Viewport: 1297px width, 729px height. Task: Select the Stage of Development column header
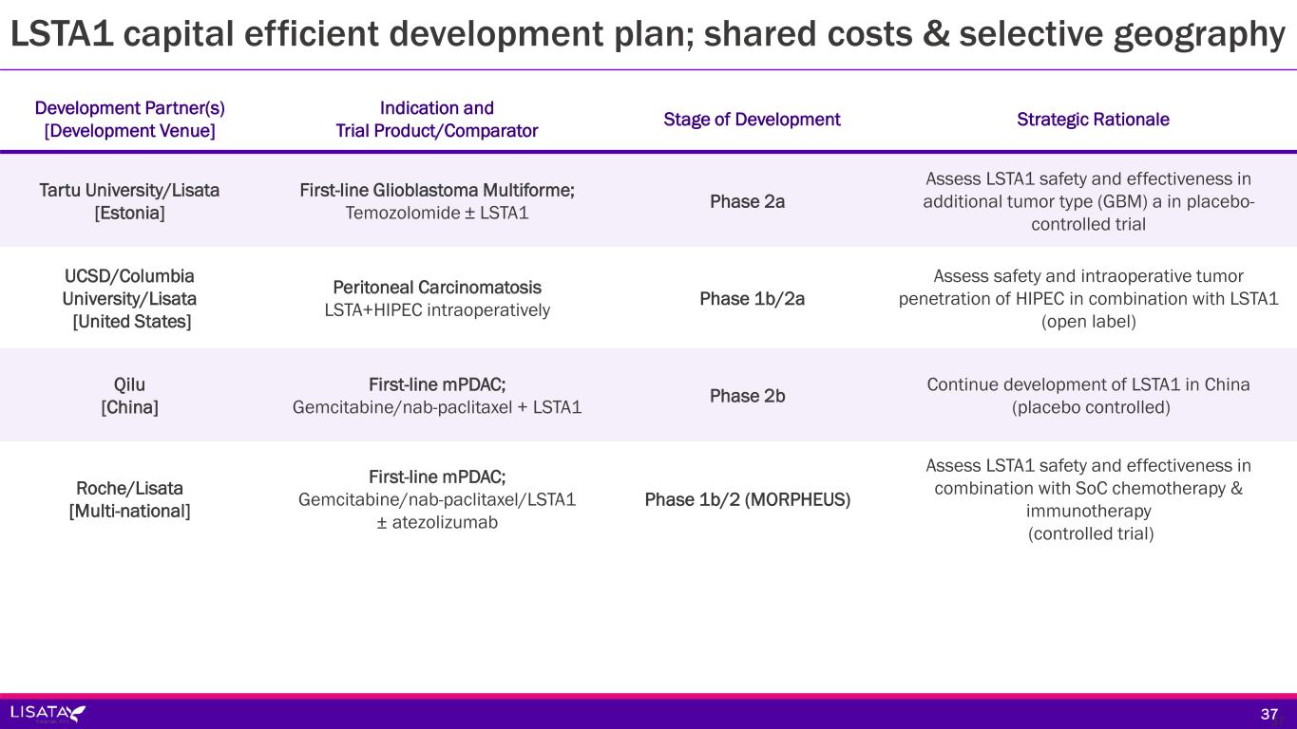click(x=752, y=120)
